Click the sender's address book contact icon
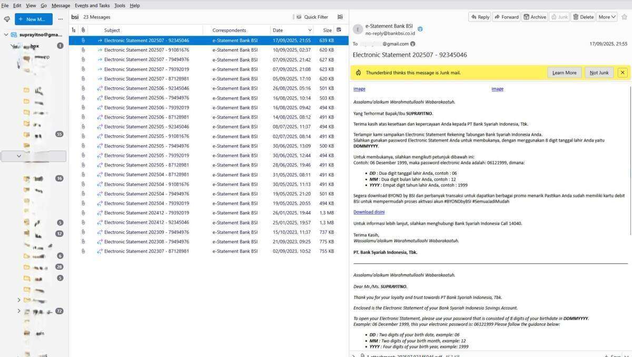The height and width of the screenshot is (357, 632). coord(420,29)
